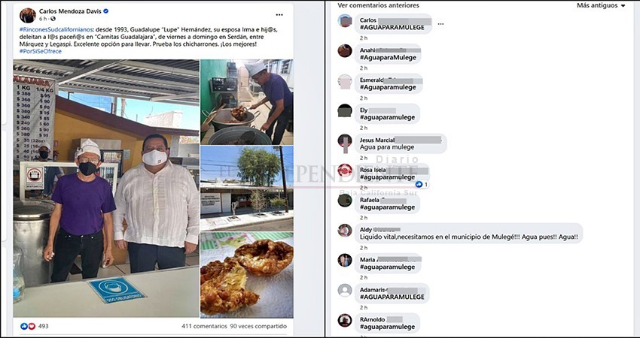Open the #PorSiSeOfrece hashtag

coord(41,51)
